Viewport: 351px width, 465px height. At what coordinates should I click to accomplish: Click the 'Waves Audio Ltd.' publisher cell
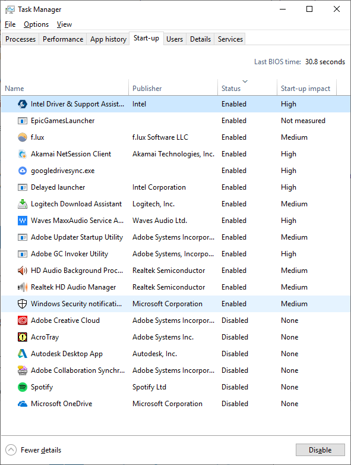coord(159,221)
